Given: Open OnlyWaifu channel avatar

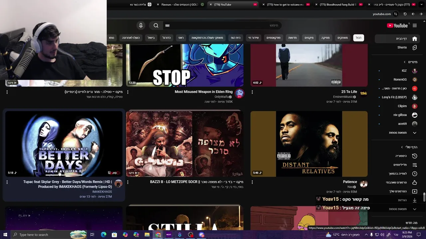Looking at the screenshot, I should (x=239, y=94).
